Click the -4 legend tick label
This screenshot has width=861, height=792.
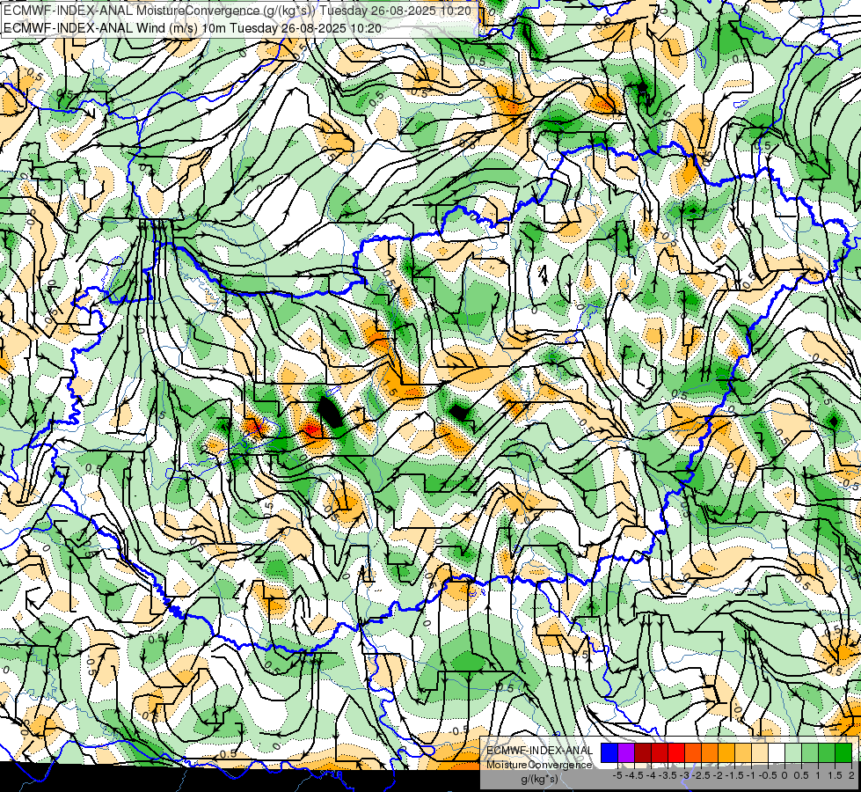coord(651,775)
